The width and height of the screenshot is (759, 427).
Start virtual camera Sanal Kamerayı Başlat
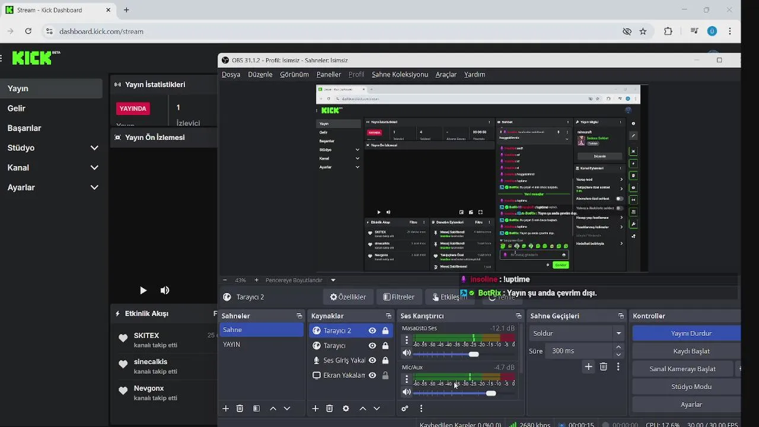click(x=683, y=369)
